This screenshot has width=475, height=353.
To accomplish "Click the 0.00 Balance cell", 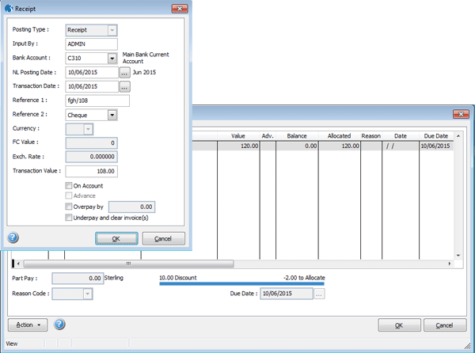I will click(x=297, y=146).
